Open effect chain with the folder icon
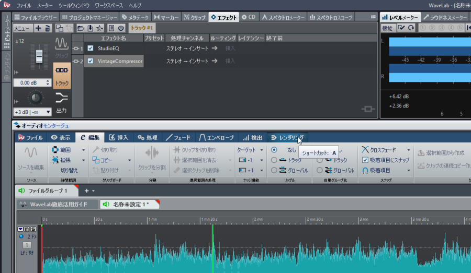This screenshot has height=273, width=471. tap(81, 28)
